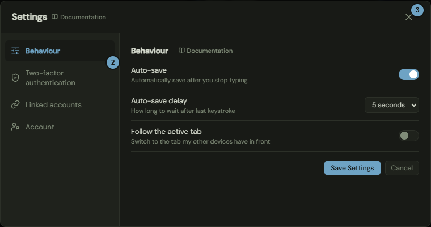Click the Behaviour panel heading
This screenshot has width=431, height=227.
(150, 51)
